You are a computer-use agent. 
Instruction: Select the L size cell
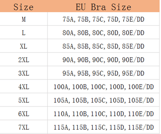23,32
